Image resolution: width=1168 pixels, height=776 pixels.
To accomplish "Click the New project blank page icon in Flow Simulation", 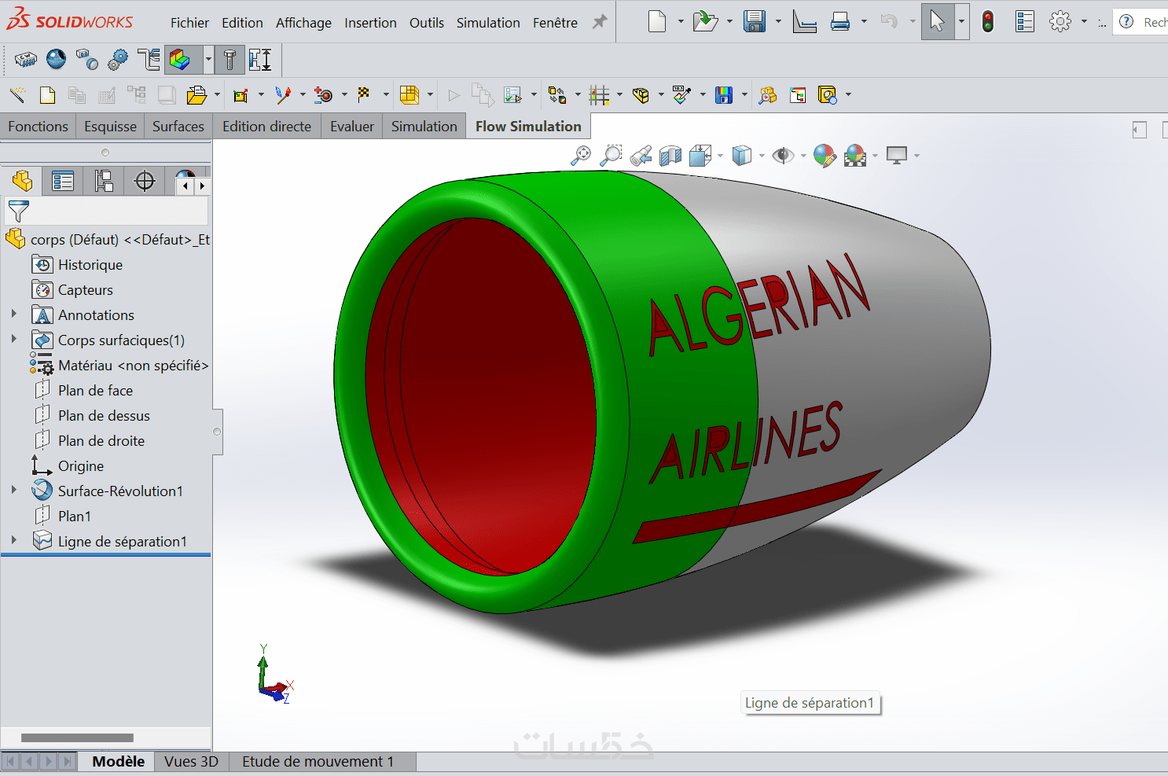I will pyautogui.click(x=47, y=95).
